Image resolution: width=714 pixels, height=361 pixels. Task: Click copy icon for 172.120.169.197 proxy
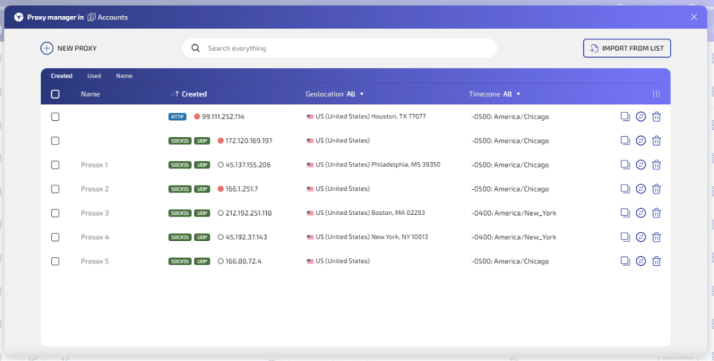(x=625, y=141)
